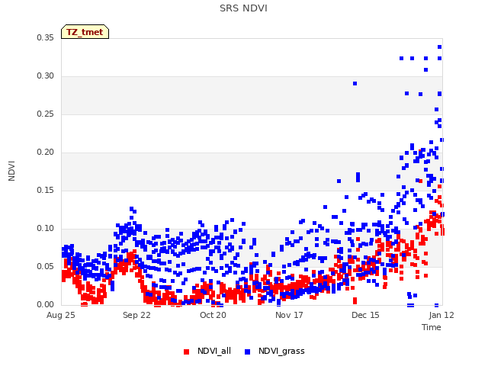Screen dimensions: 488x366
Task: Click the Aug 25 x-axis label
Action: click(61, 315)
